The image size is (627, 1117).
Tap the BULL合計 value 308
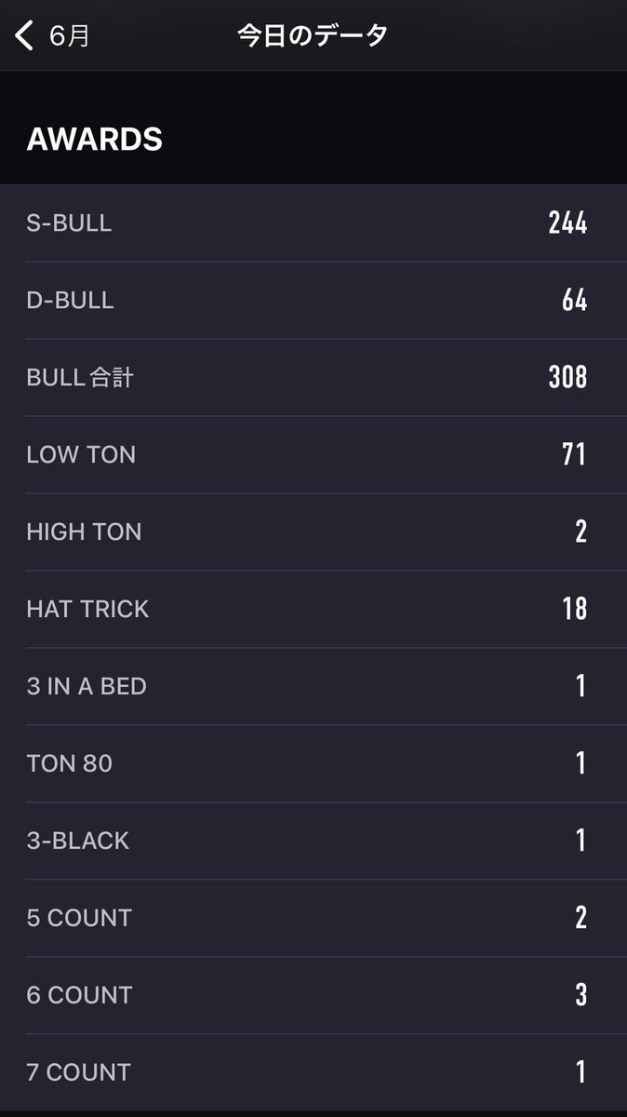[567, 377]
